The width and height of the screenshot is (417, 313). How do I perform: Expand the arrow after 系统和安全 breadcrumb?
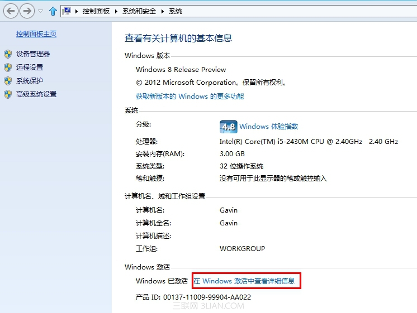click(163, 11)
